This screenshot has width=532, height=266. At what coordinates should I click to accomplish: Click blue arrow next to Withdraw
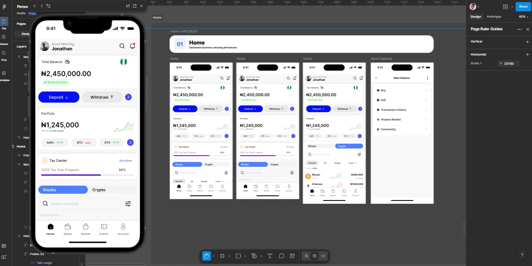pyautogui.click(x=128, y=97)
